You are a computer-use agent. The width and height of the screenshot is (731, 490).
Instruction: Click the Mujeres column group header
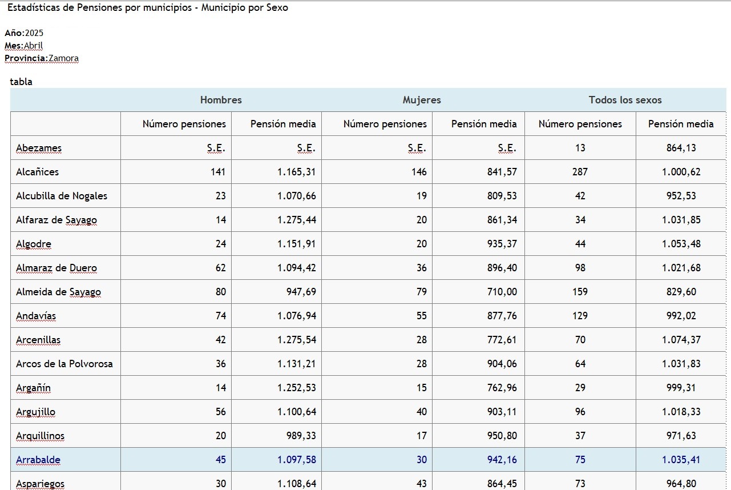coord(422,100)
